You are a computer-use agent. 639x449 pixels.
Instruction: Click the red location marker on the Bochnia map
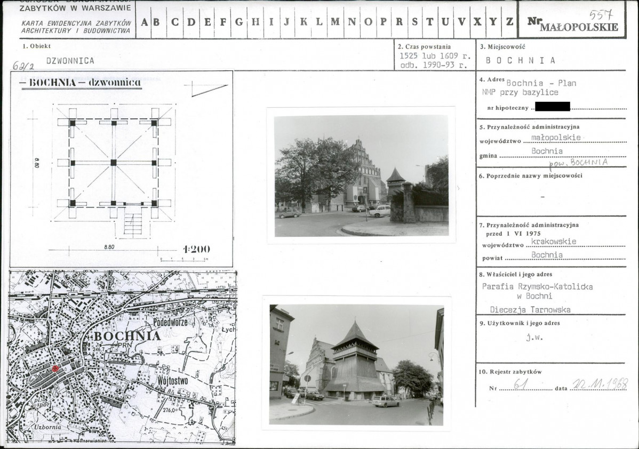[x=55, y=368]
